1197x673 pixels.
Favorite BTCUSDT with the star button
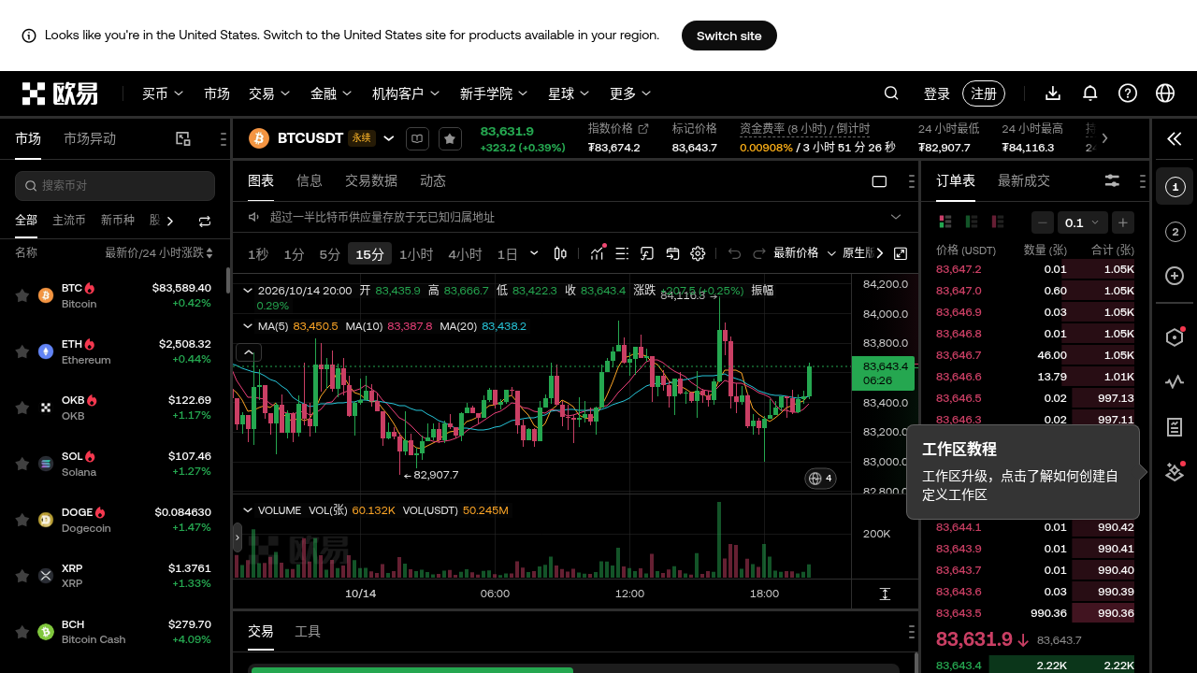(x=450, y=138)
